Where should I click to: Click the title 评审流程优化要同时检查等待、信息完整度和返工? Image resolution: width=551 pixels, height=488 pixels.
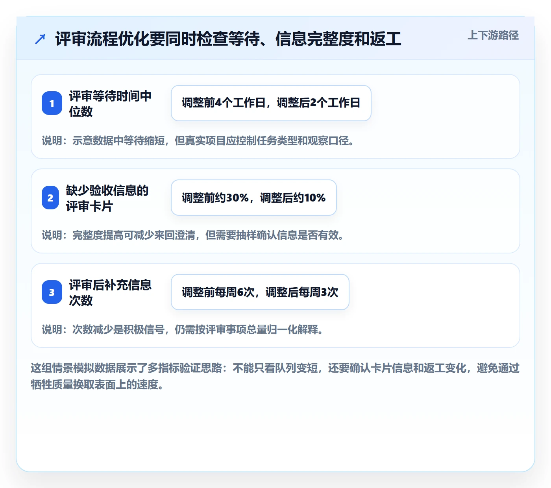point(228,39)
